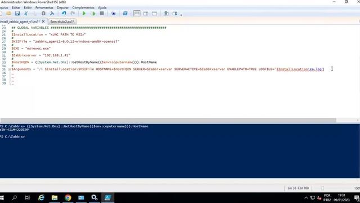Click the $InstallLocation variable on line 25
Screen dimensions: 360x203
pyautogui.click(x=27, y=34)
